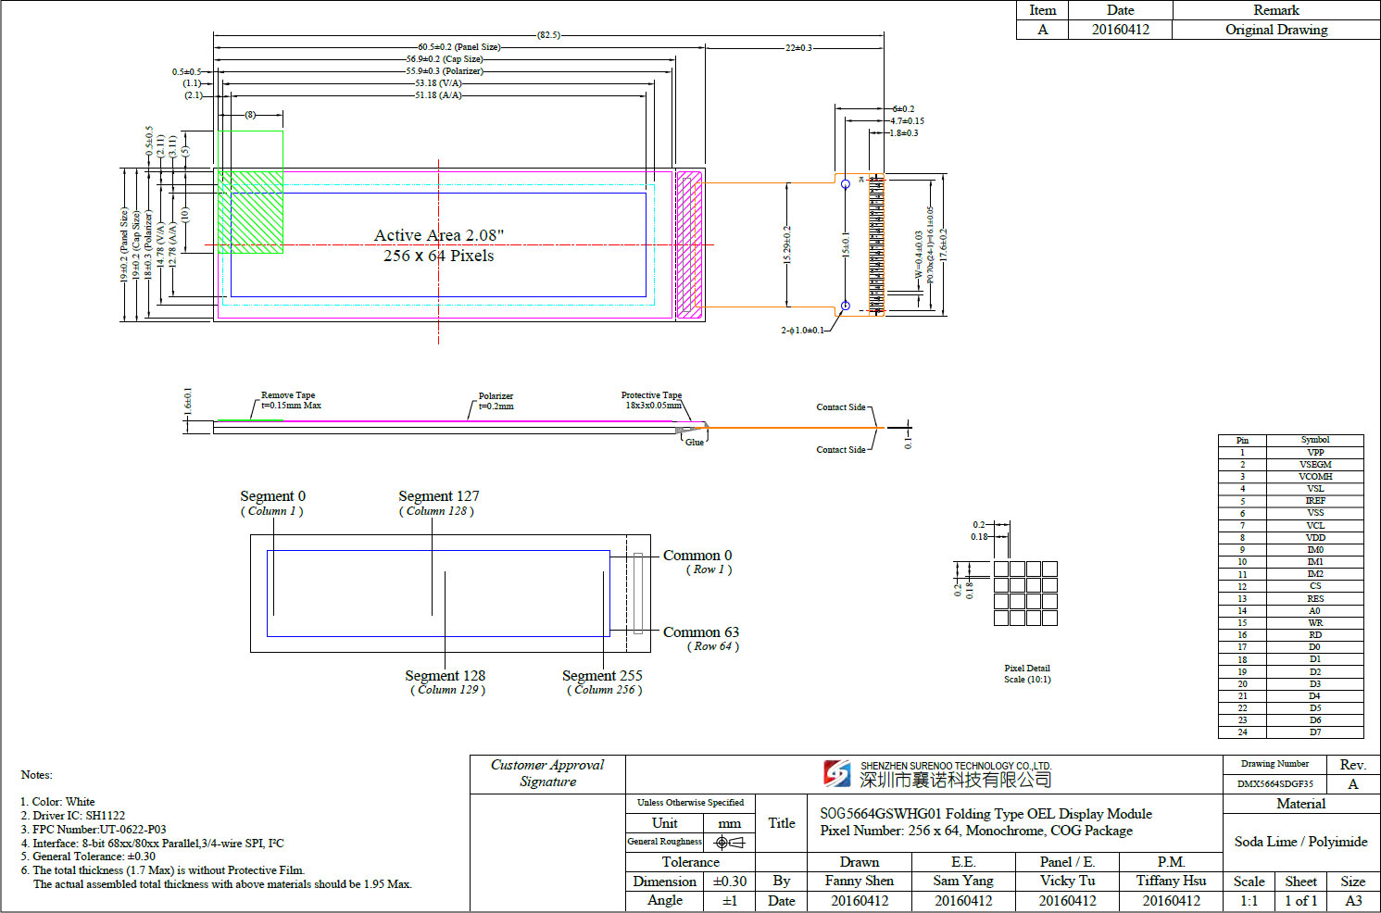Select the magenta hatched protective tape region
The width and height of the screenshot is (1381, 913).
pyautogui.click(x=689, y=245)
